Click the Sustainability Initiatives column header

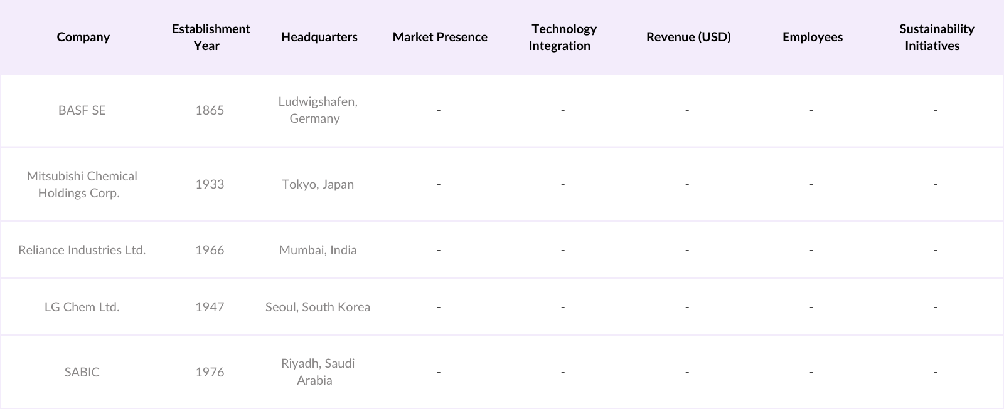click(x=936, y=37)
